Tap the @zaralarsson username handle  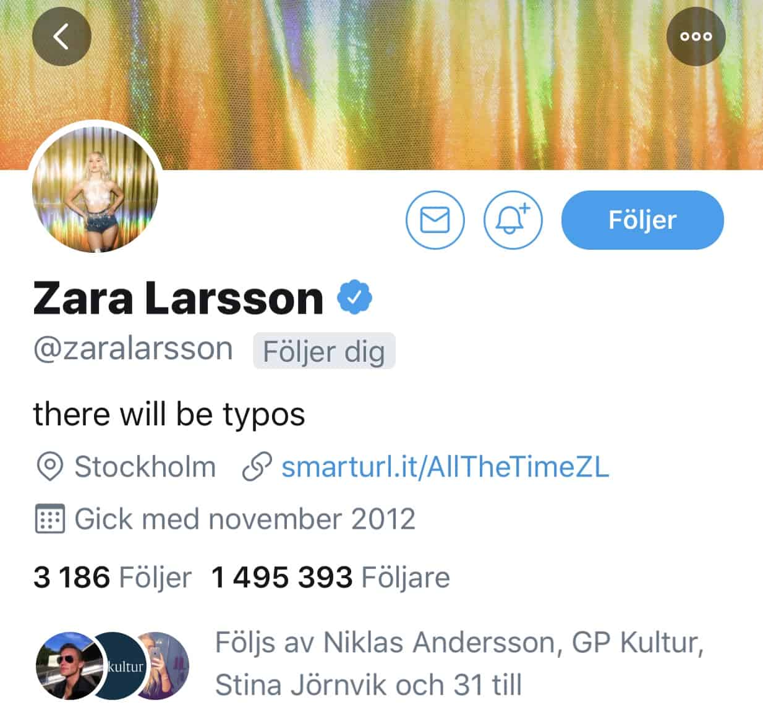(x=133, y=349)
